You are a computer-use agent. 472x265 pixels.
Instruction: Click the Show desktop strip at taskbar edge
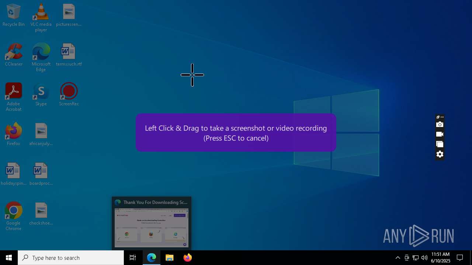click(x=471, y=258)
